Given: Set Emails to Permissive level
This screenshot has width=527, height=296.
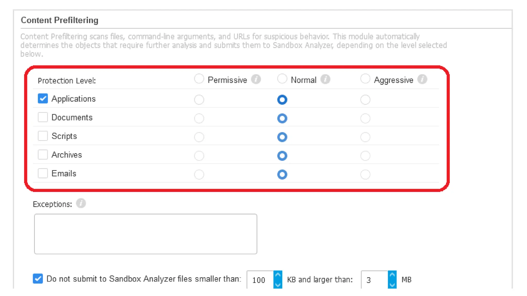Looking at the screenshot, I should click(199, 174).
